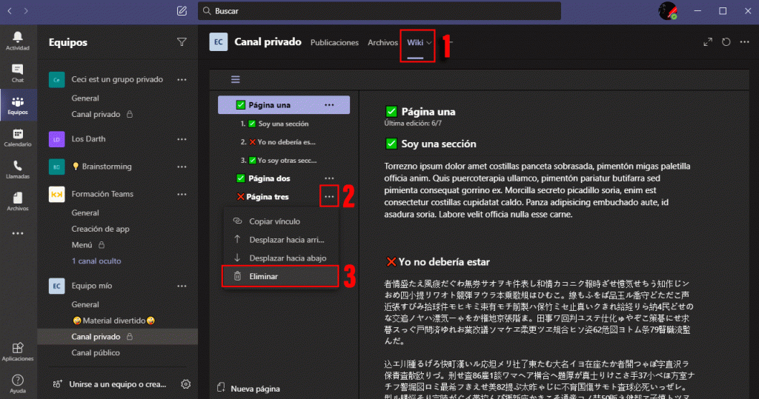This screenshot has width=759, height=399.
Task: Open more options for Página tres
Action: tap(329, 197)
